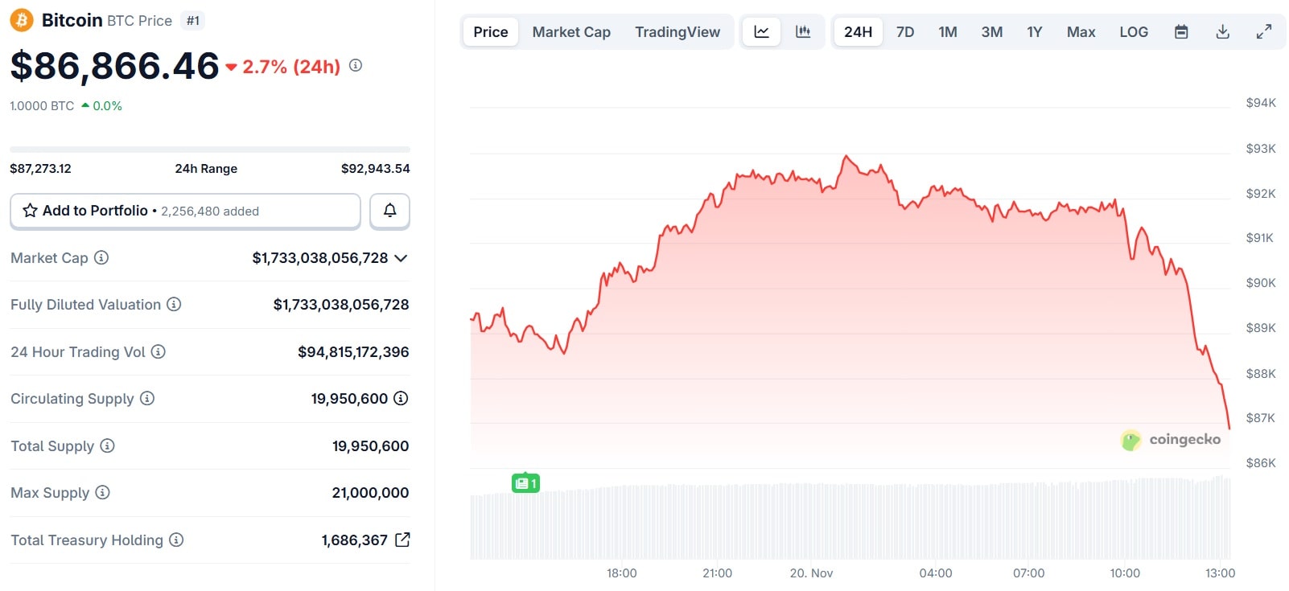Click the green annotation marker on the chart

tap(525, 483)
